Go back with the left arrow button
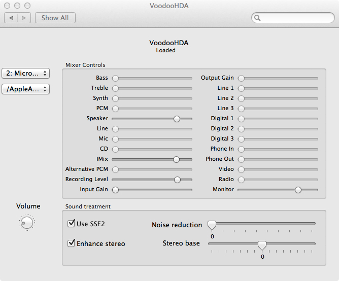 (11, 18)
